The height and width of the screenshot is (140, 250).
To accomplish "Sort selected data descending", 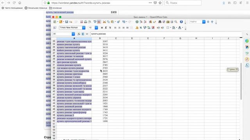I will coord(145,22).
